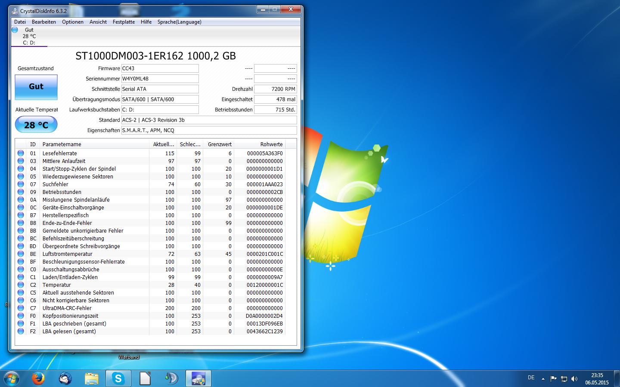620x387 pixels.
Task: Click status orb of Start/Stopp-Zyklen row
Action: [x=21, y=169]
